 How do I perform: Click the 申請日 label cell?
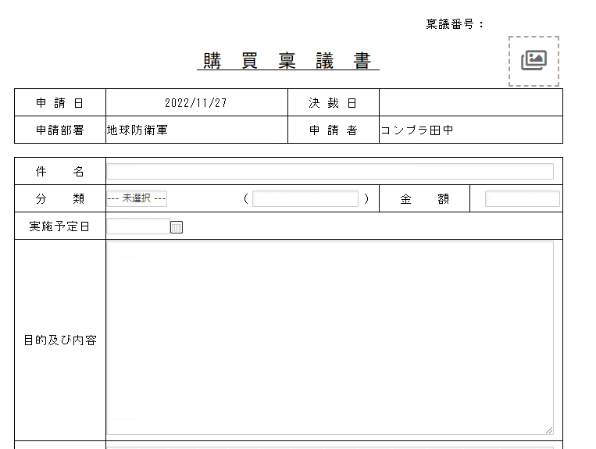(x=60, y=102)
